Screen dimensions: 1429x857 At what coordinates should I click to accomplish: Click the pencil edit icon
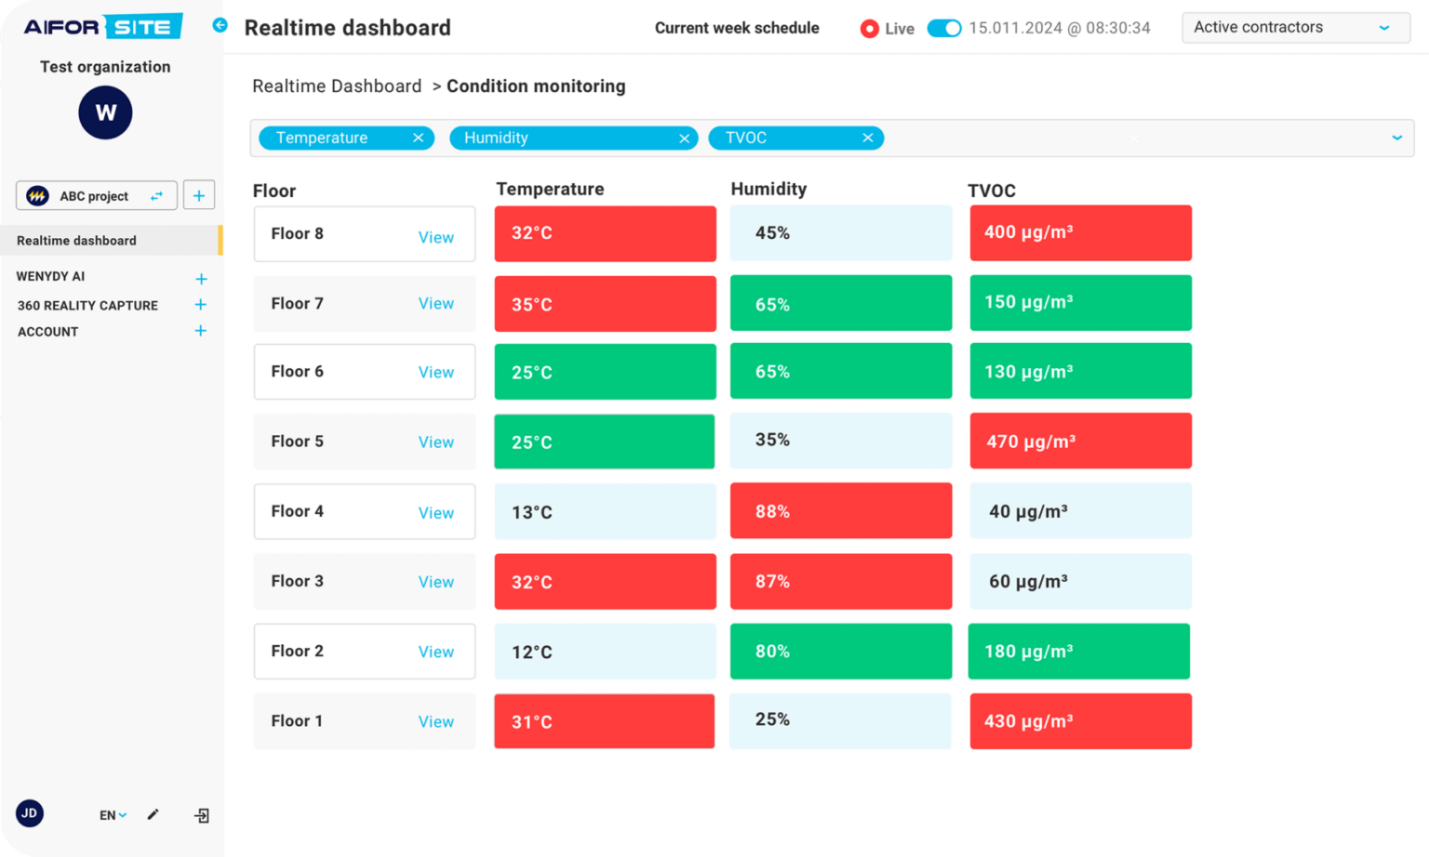pos(154,814)
